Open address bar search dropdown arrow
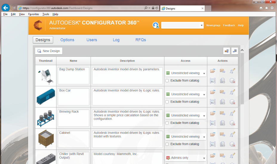The width and height of the screenshot is (277, 164). (x=150, y=8)
